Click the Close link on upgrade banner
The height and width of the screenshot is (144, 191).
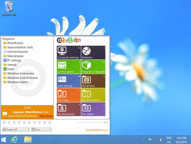27,107
